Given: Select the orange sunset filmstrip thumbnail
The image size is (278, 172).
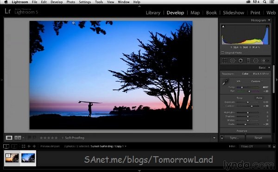Looking at the screenshot, I should pyautogui.click(x=12, y=158).
